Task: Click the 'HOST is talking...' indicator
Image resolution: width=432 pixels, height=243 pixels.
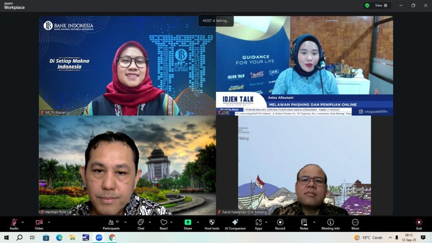Action: 216,21
